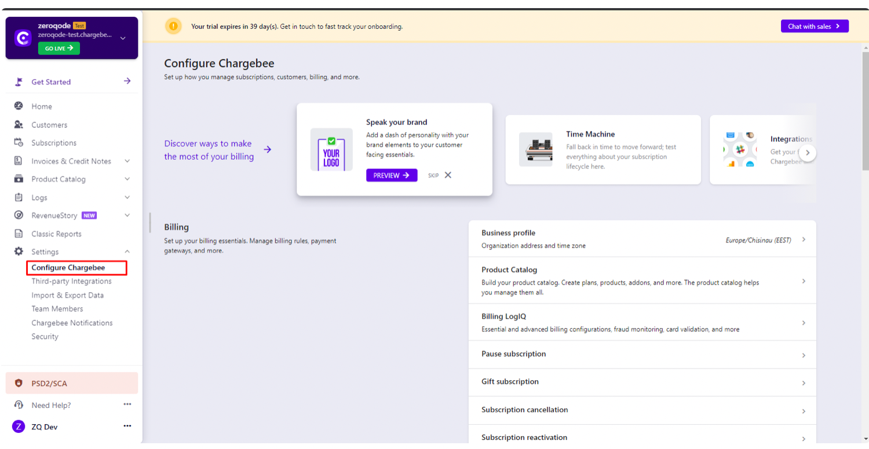Click the SKIP link
This screenshot has height=449, width=869.
point(433,175)
